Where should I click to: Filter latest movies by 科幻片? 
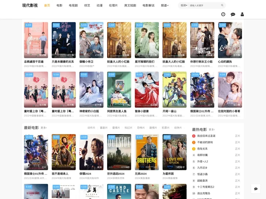click(129, 128)
